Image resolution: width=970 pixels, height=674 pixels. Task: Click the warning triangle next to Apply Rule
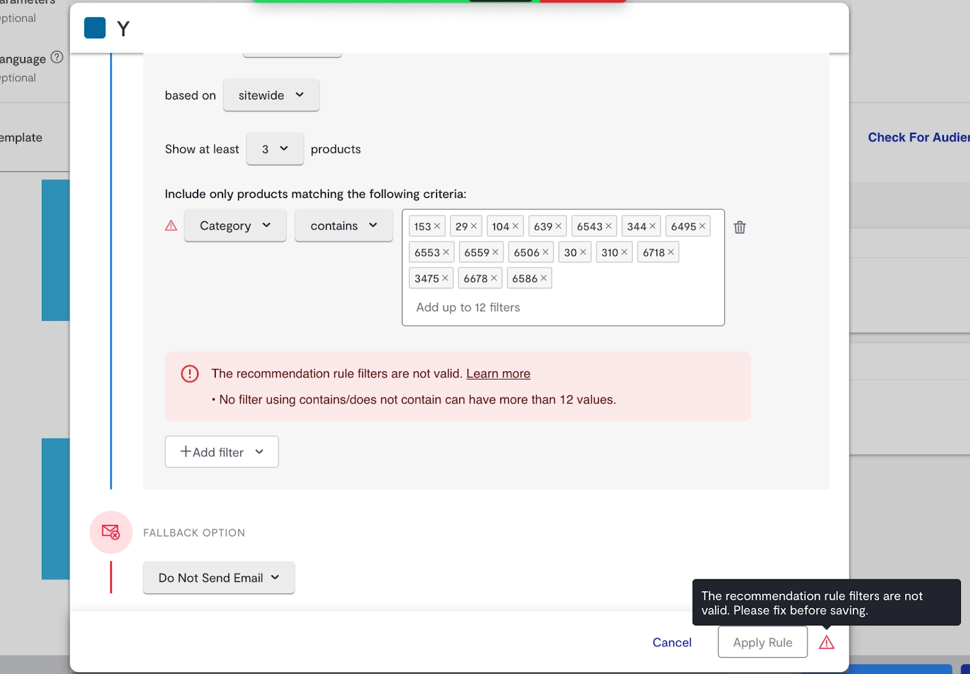[x=827, y=642]
